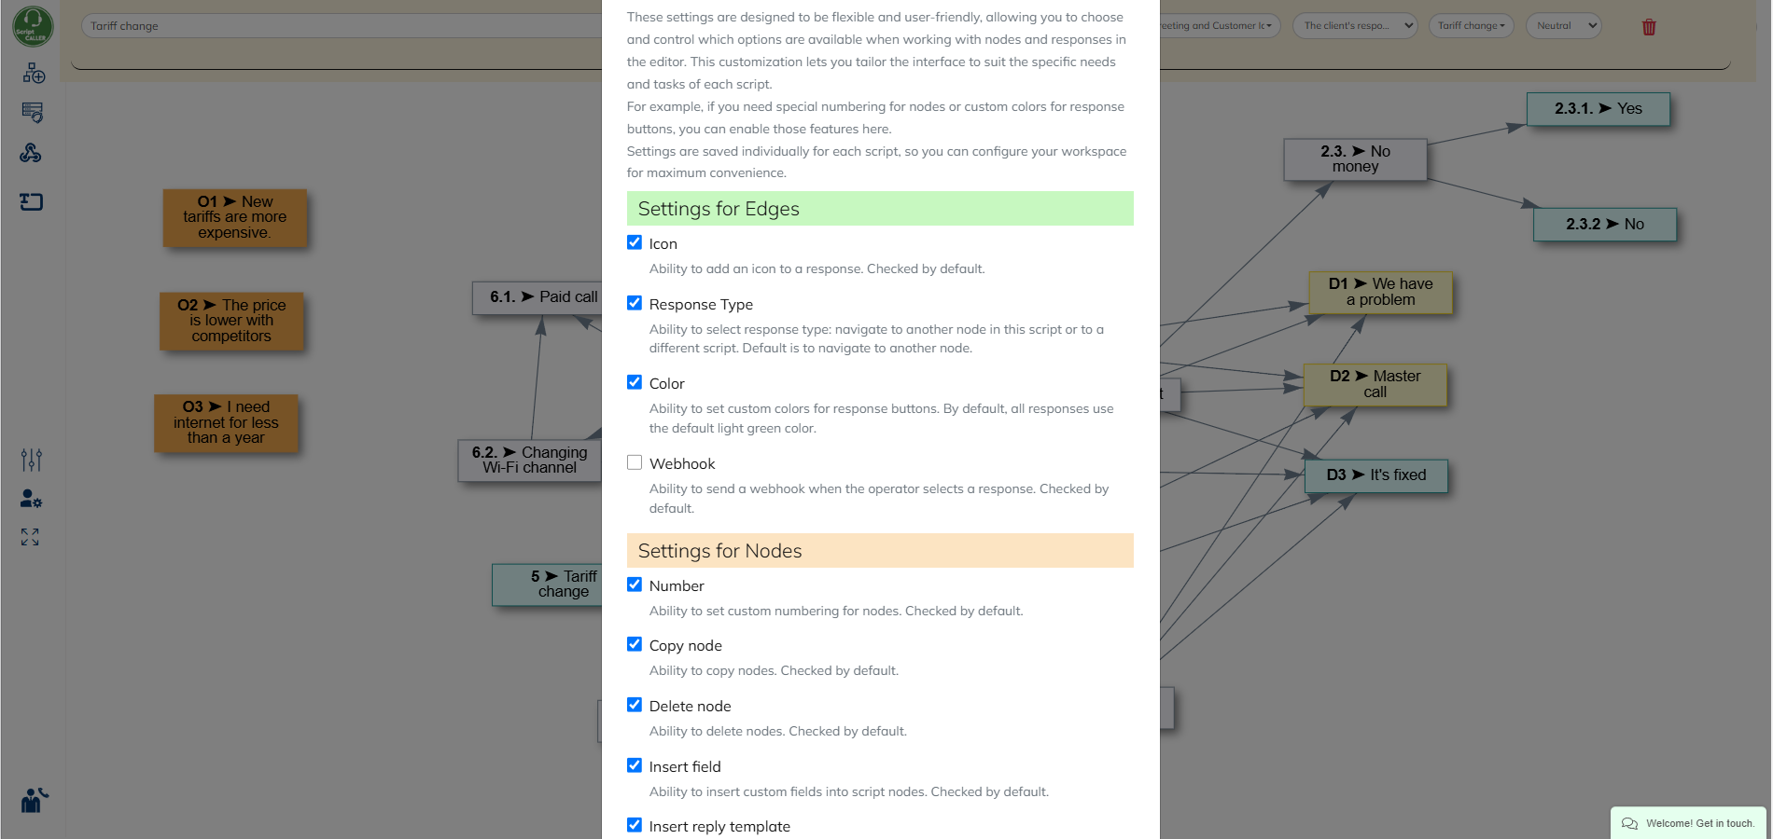Uncheck the Insert reply template option

point(635,824)
